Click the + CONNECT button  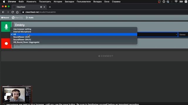tap(105, 56)
